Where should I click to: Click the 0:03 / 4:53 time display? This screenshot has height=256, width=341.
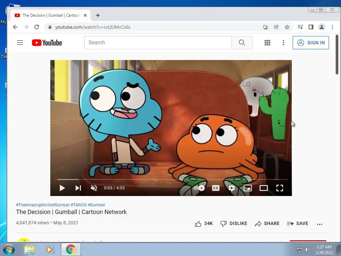114,188
